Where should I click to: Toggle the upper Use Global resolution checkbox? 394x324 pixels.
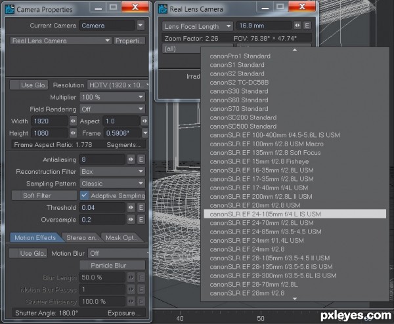pyautogui.click(x=29, y=85)
